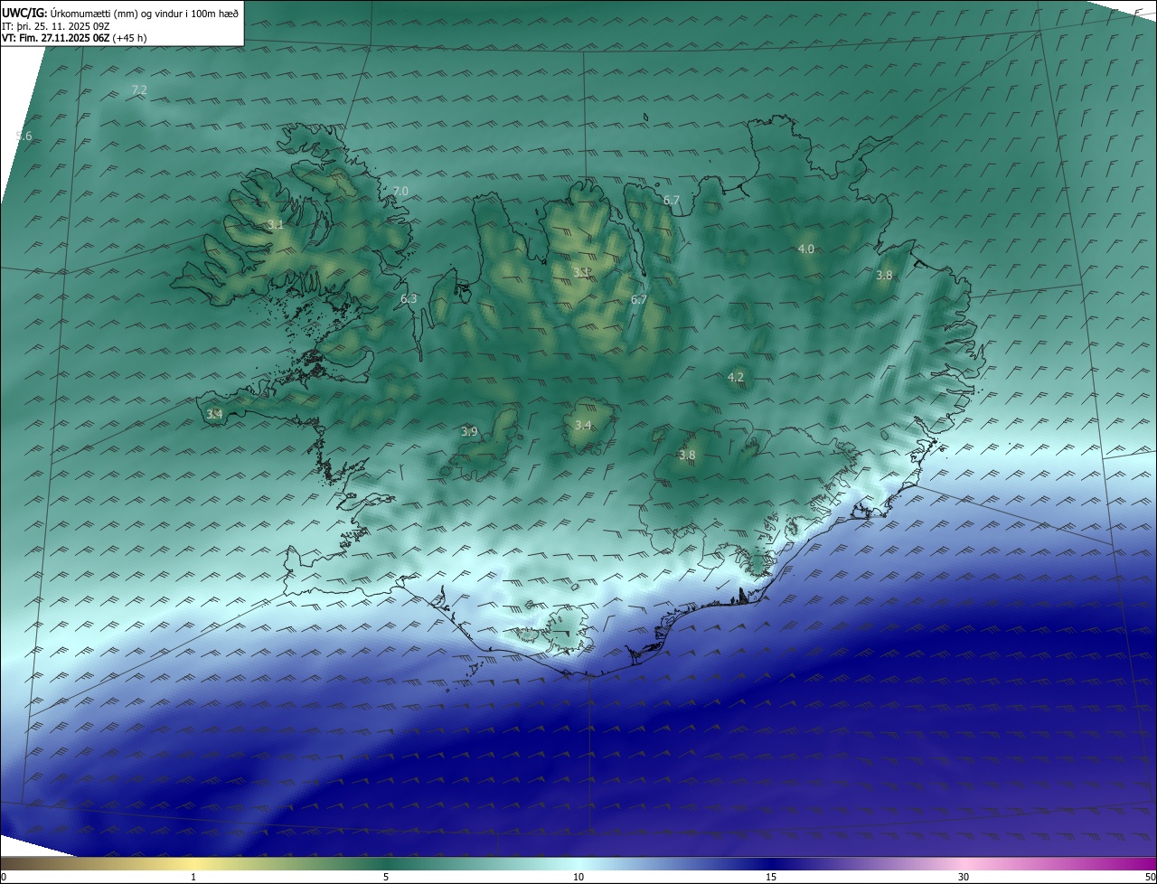Image resolution: width=1157 pixels, height=884 pixels.
Task: Click the 7.2 value label on the map
Action: 139,89
